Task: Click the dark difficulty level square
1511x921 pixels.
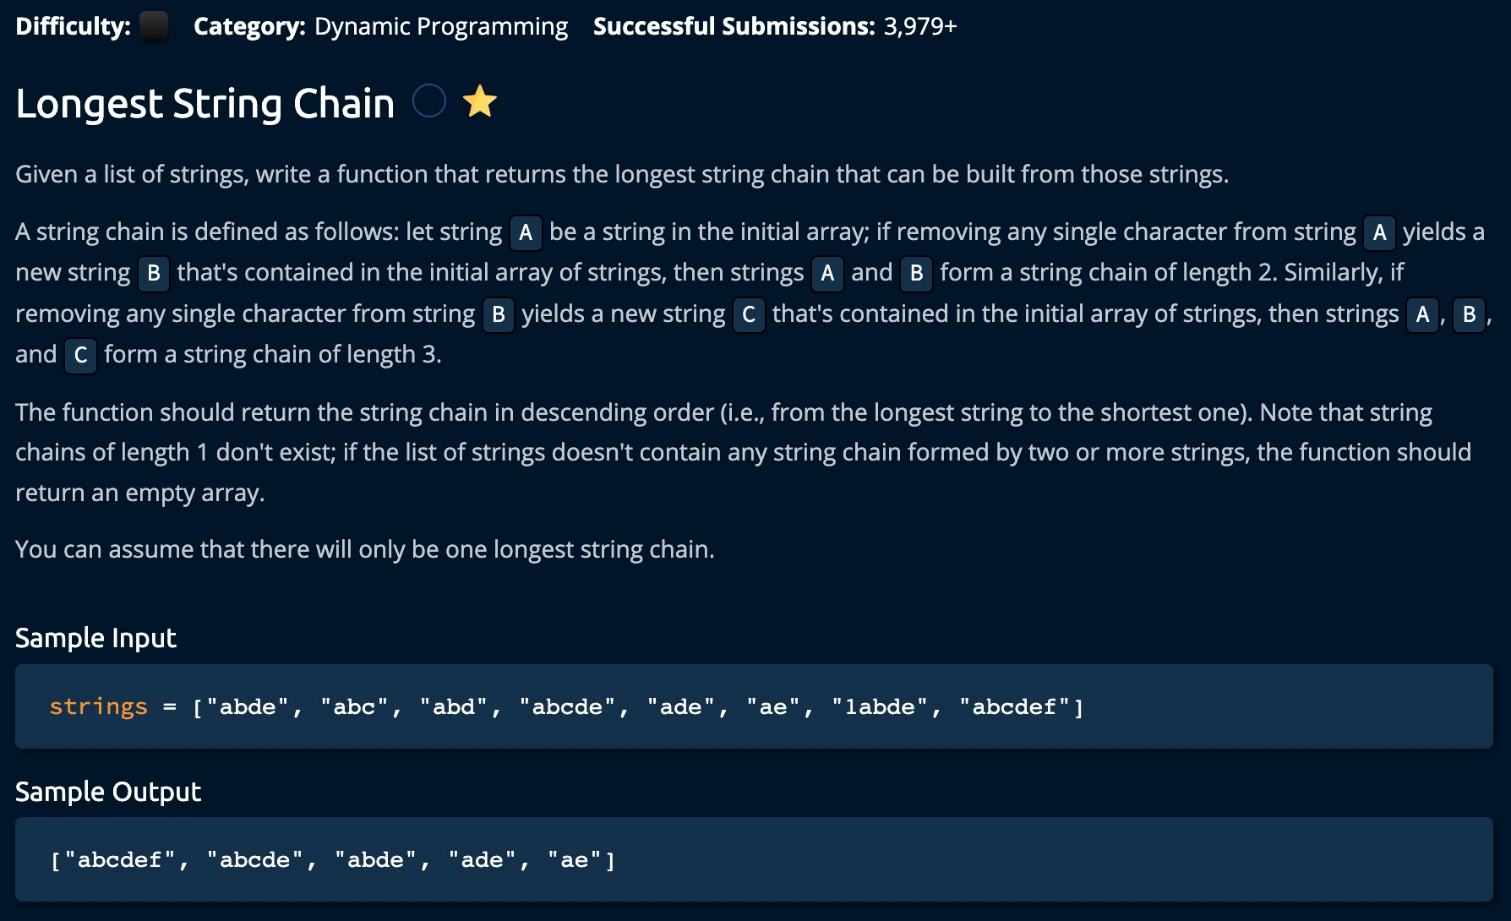Action: click(x=153, y=27)
